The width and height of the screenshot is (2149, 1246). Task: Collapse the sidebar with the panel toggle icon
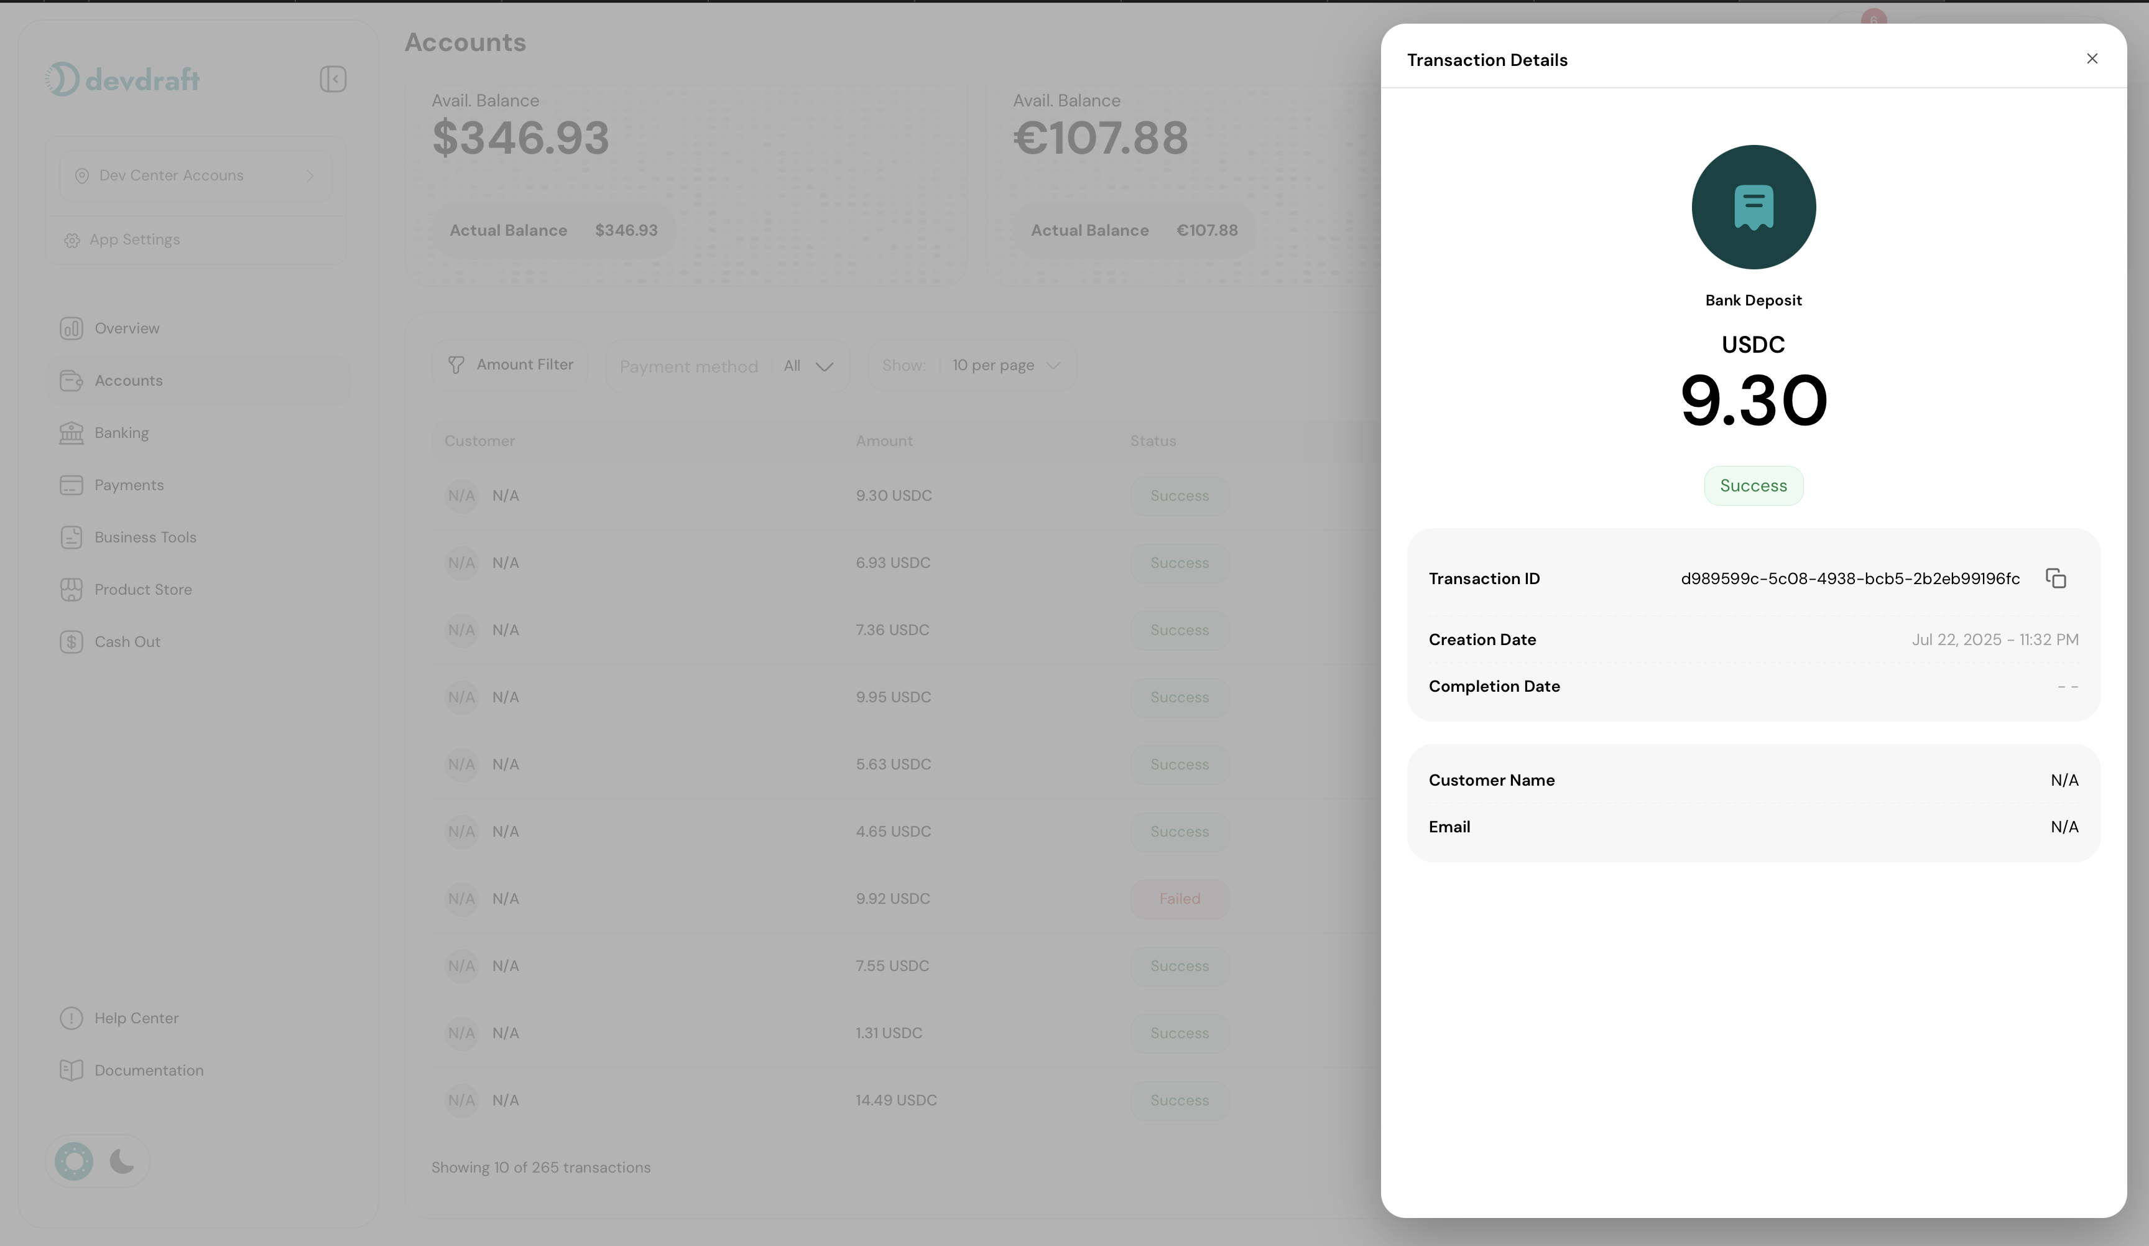333,78
